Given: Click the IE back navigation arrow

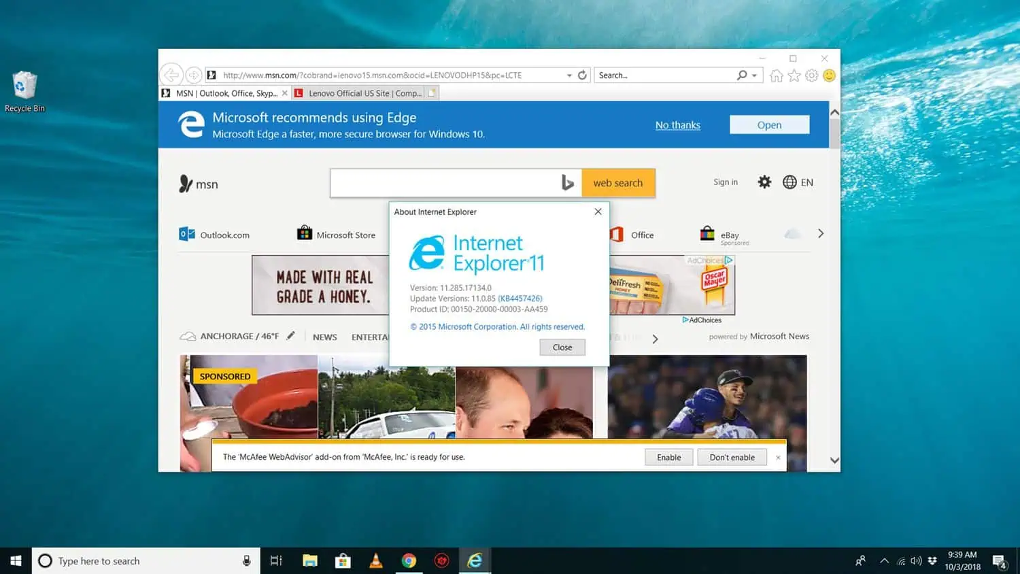Looking at the screenshot, I should [x=171, y=75].
